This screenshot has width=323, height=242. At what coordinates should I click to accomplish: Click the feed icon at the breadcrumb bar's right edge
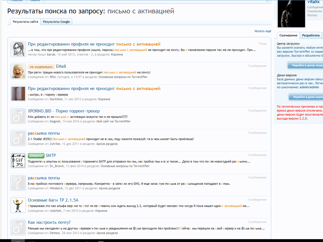click(x=267, y=1)
